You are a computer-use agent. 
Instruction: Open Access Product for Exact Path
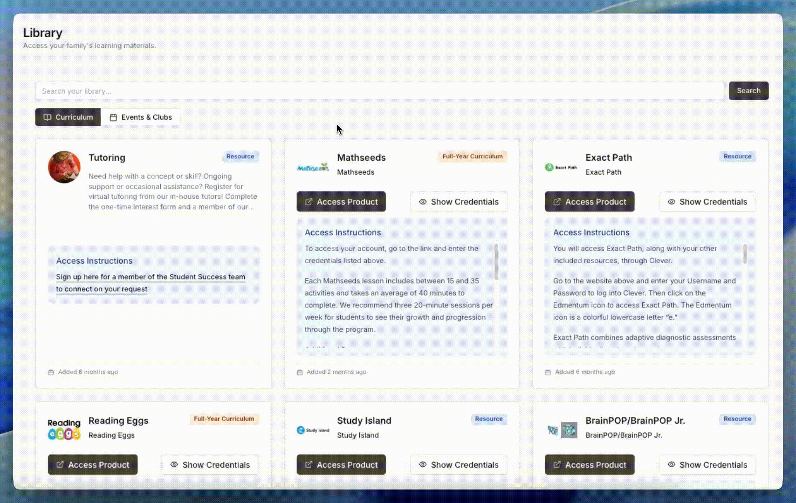pos(590,202)
